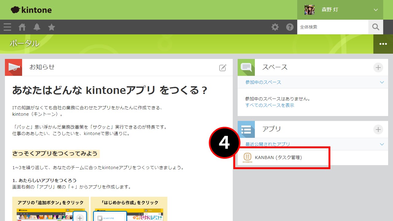Screen dimensions: 393x221
Task: Open help question mark icon
Action: click(290, 27)
